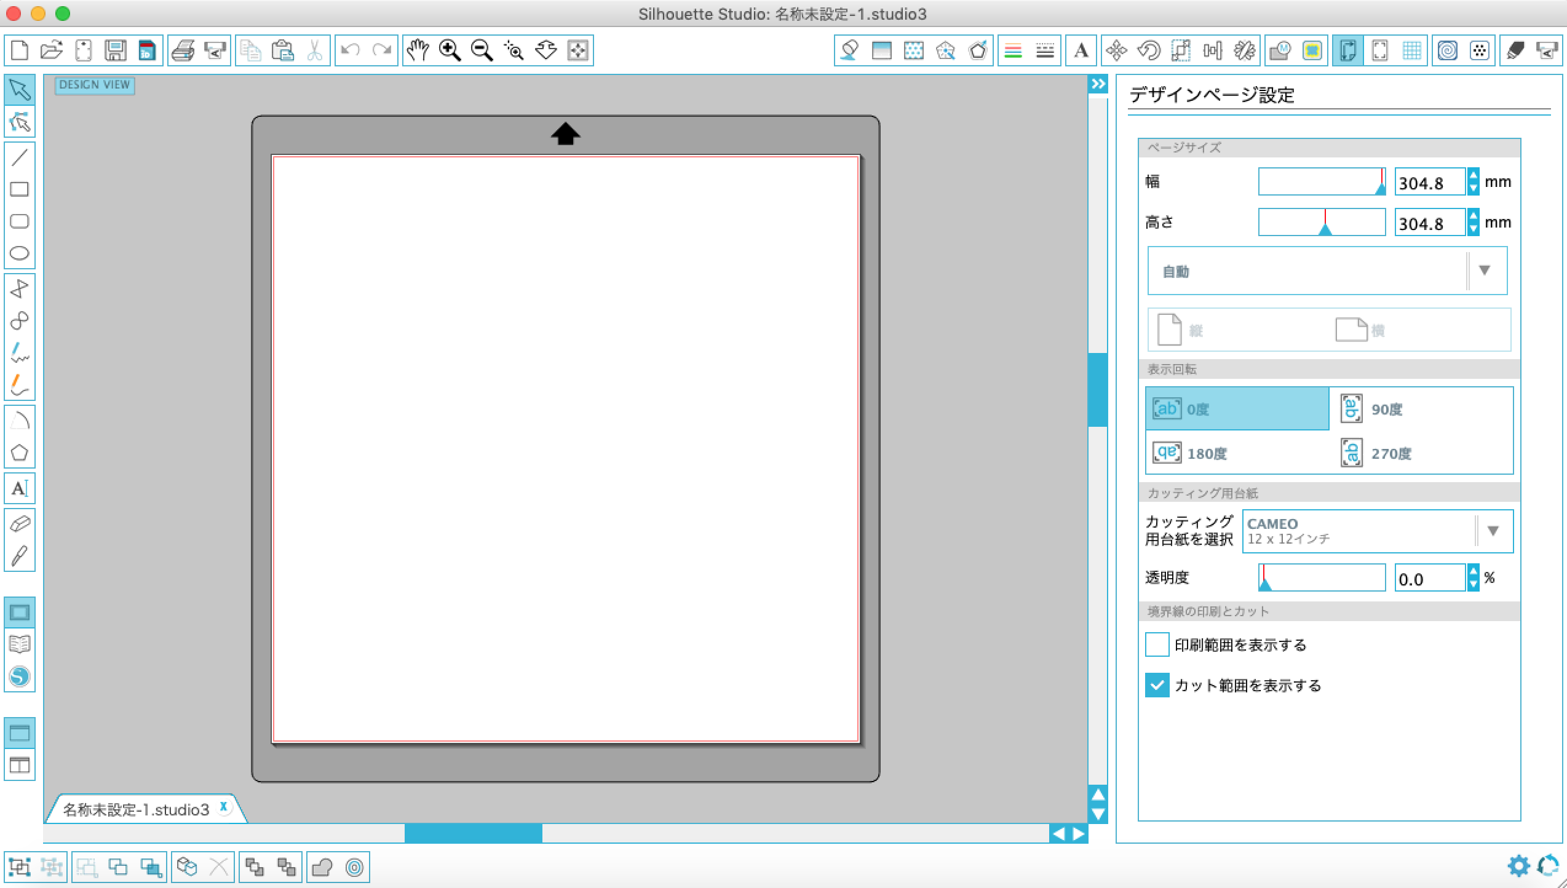The height and width of the screenshot is (888, 1567).
Task: Select the Text tool in left sidebar
Action: click(x=20, y=489)
